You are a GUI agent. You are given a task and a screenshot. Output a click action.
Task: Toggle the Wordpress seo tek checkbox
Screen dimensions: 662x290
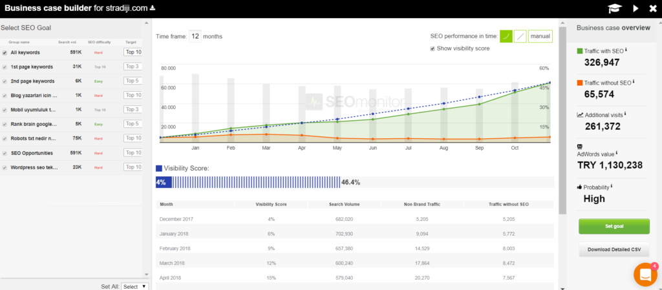pyautogui.click(x=5, y=167)
